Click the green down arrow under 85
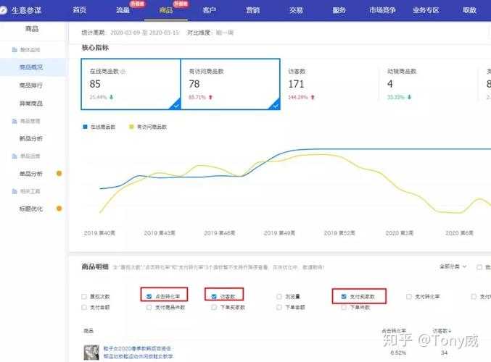Screen dimensions: 491x362 tap(111, 97)
